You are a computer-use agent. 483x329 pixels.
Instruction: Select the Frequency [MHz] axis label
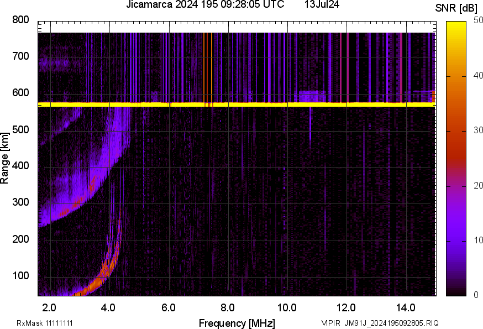237,323
